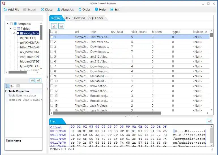Select the hidden(INTEG tree node
Image resolution: width=218 pixels, height=155 pixels.
[30, 62]
